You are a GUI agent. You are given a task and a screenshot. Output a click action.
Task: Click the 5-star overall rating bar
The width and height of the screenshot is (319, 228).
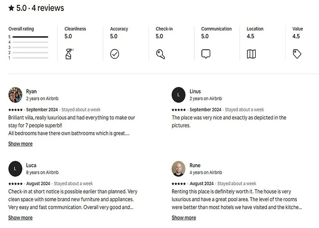(31, 36)
